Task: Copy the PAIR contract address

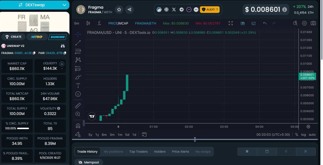Action: coord(65,53)
